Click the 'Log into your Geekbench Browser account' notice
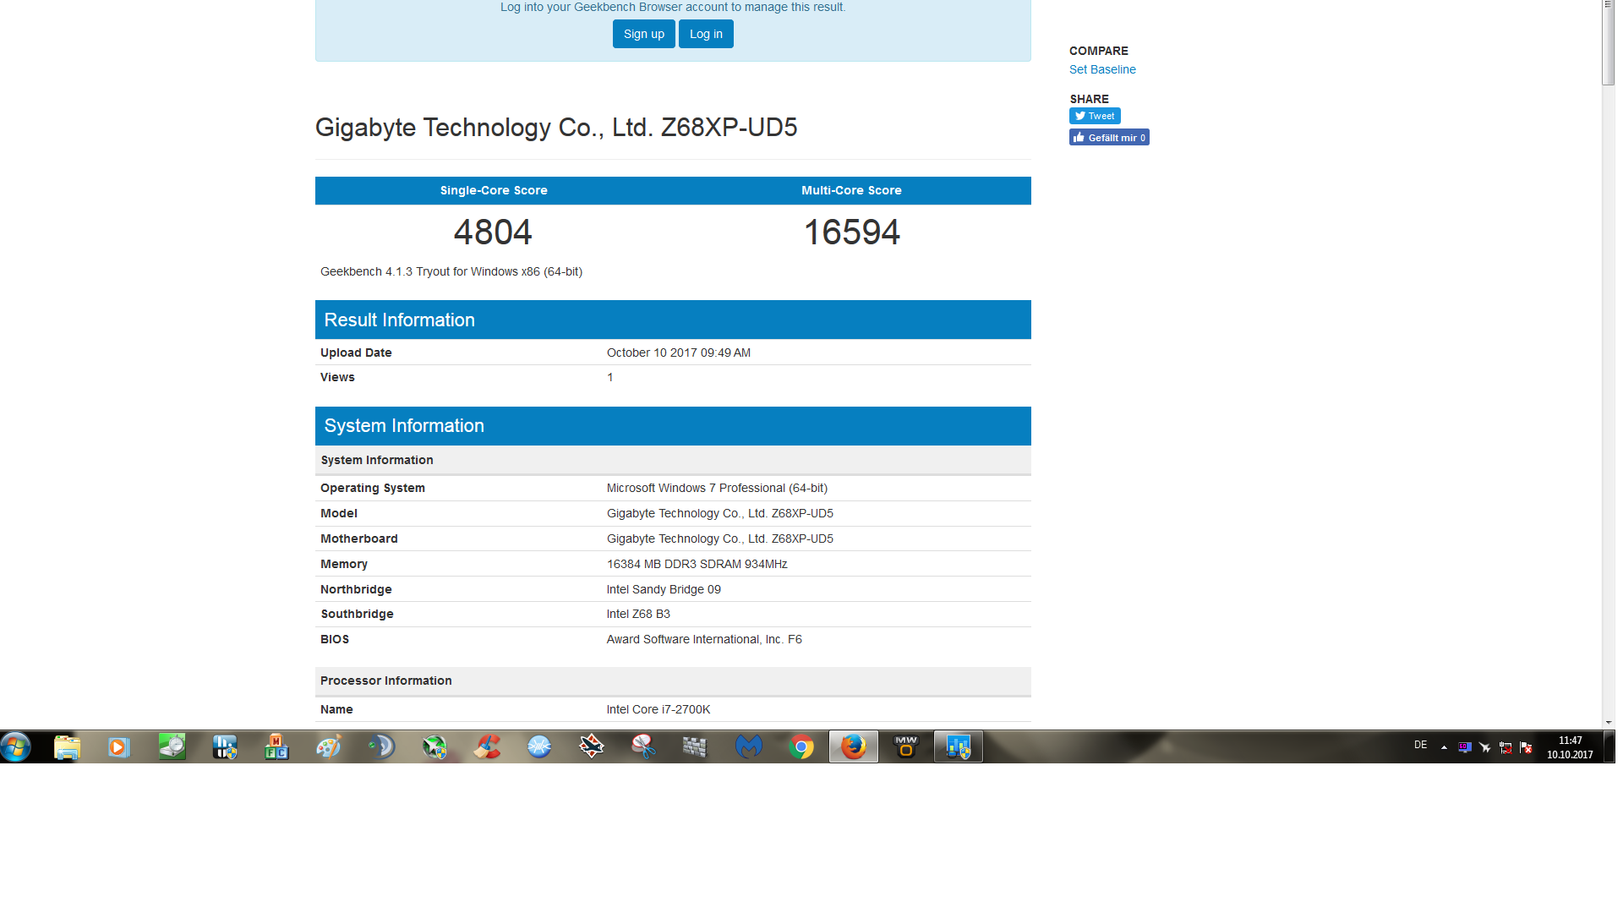 673,7
